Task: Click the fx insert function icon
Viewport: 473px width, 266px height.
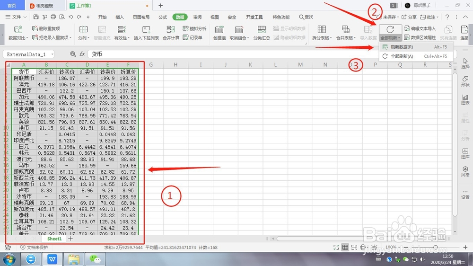Action: tap(82, 54)
